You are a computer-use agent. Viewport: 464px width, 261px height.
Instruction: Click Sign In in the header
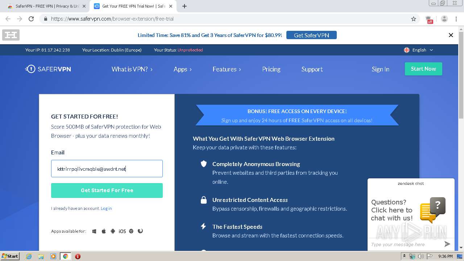coord(380,69)
